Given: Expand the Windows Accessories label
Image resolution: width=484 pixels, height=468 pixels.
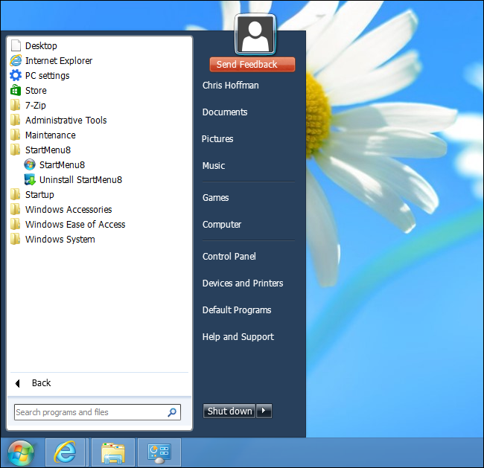Looking at the screenshot, I should point(69,210).
